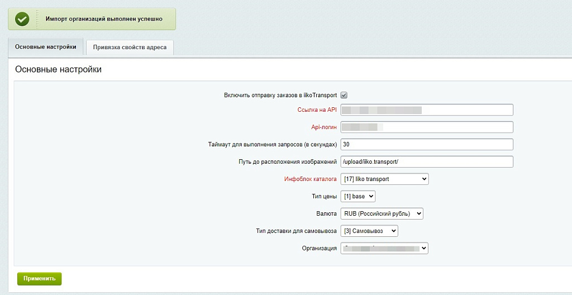The height and width of the screenshot is (295, 572).
Task: Select the image path field /upload/iiko.transport/
Action: pos(426,161)
